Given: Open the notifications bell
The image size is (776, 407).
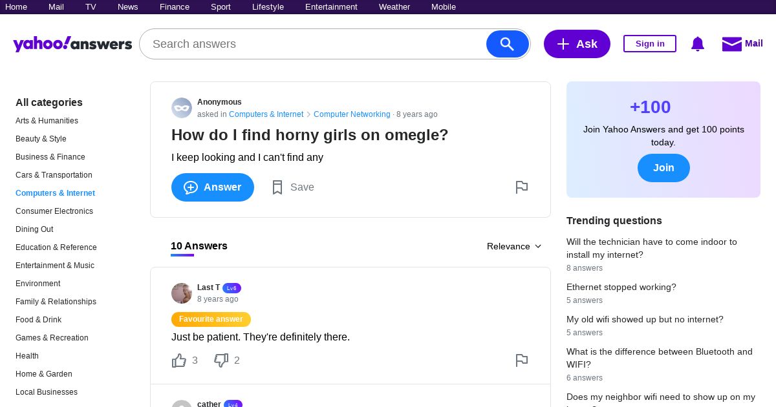Looking at the screenshot, I should (697, 44).
